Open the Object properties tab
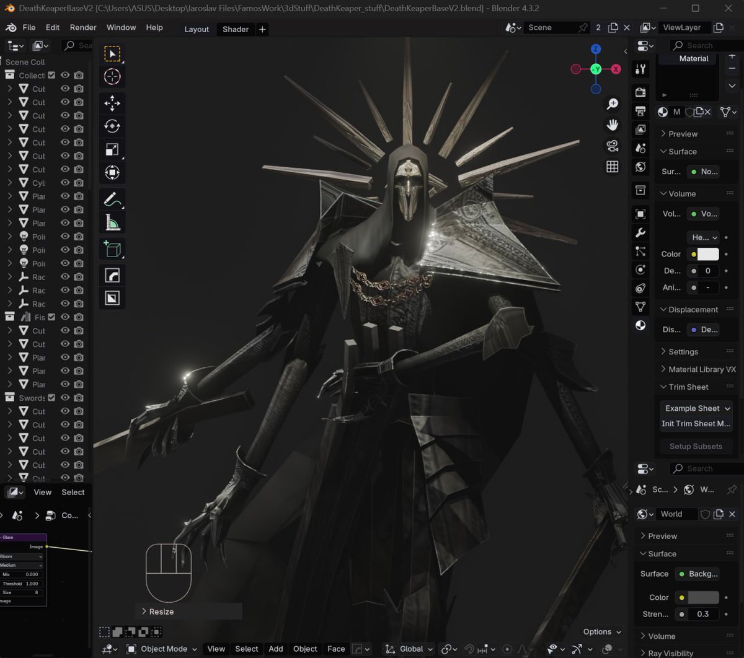744x658 pixels. (x=640, y=214)
